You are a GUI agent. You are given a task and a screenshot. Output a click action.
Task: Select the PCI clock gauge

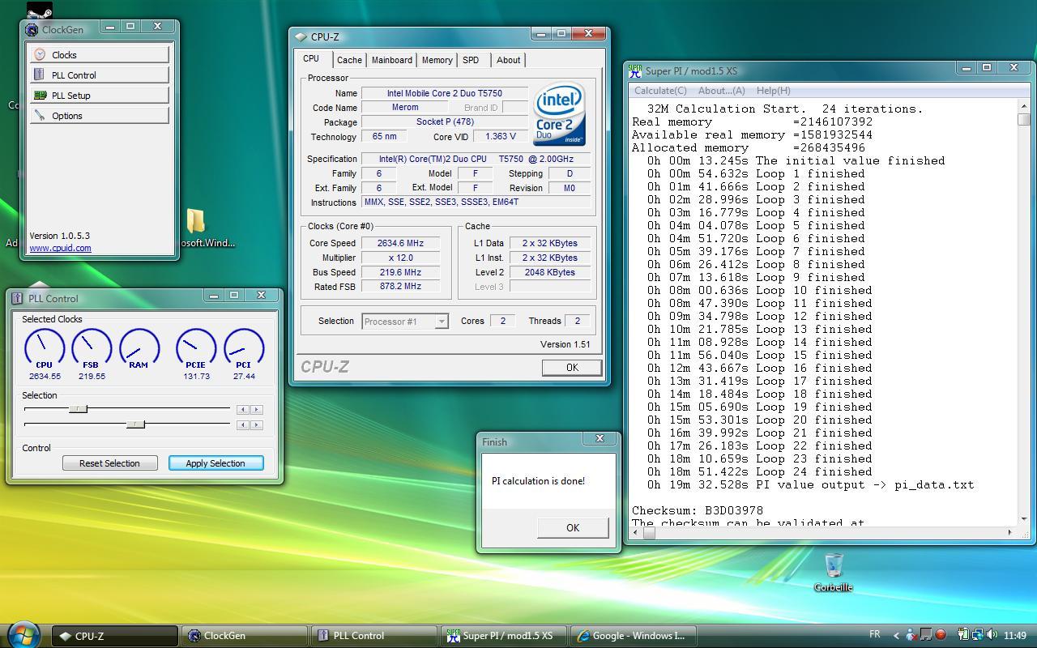click(x=244, y=354)
